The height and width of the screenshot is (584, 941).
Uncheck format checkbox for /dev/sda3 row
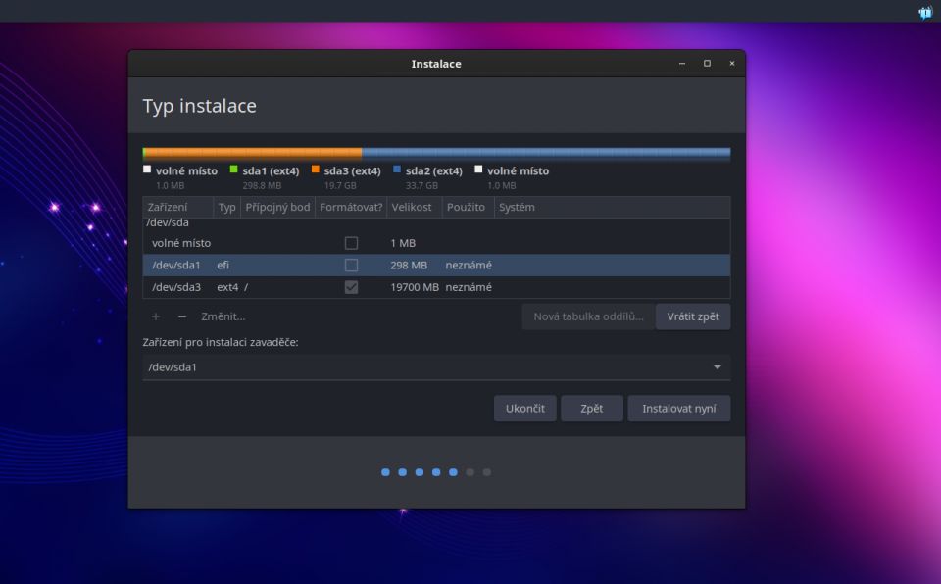click(351, 287)
